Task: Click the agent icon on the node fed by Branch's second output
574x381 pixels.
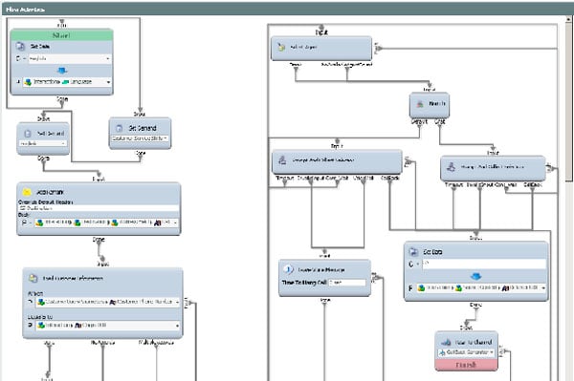Action: point(451,167)
